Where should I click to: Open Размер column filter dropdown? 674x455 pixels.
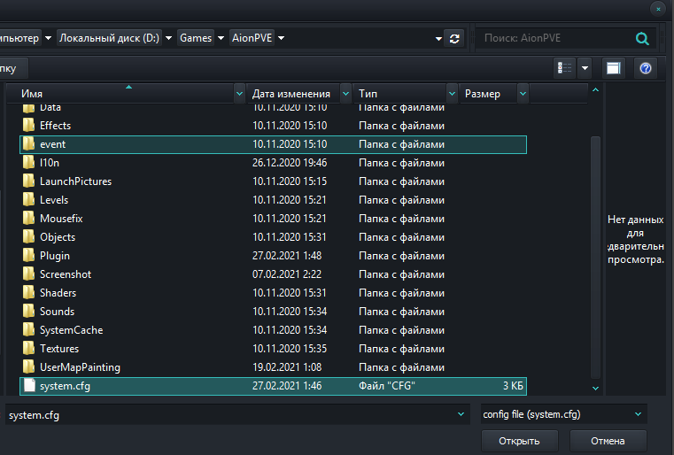523,94
